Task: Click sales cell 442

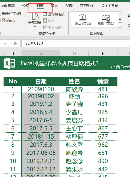Action: click(x=103, y=169)
